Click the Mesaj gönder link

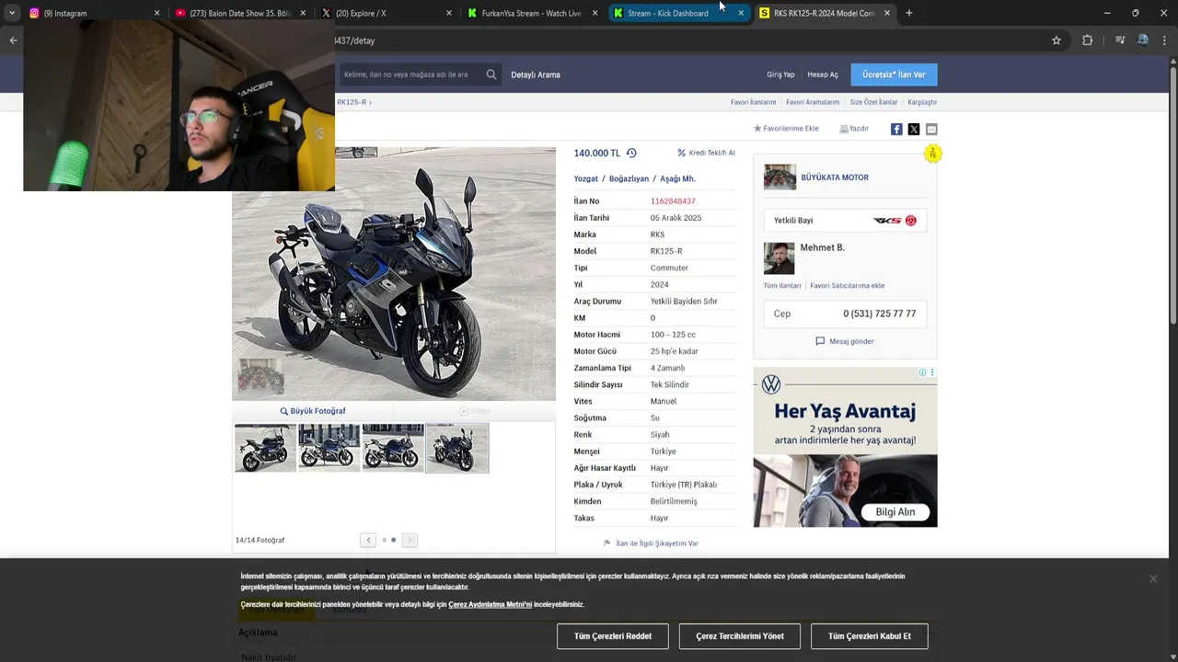coord(845,341)
